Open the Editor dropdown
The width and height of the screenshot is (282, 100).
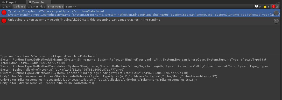(71, 7)
